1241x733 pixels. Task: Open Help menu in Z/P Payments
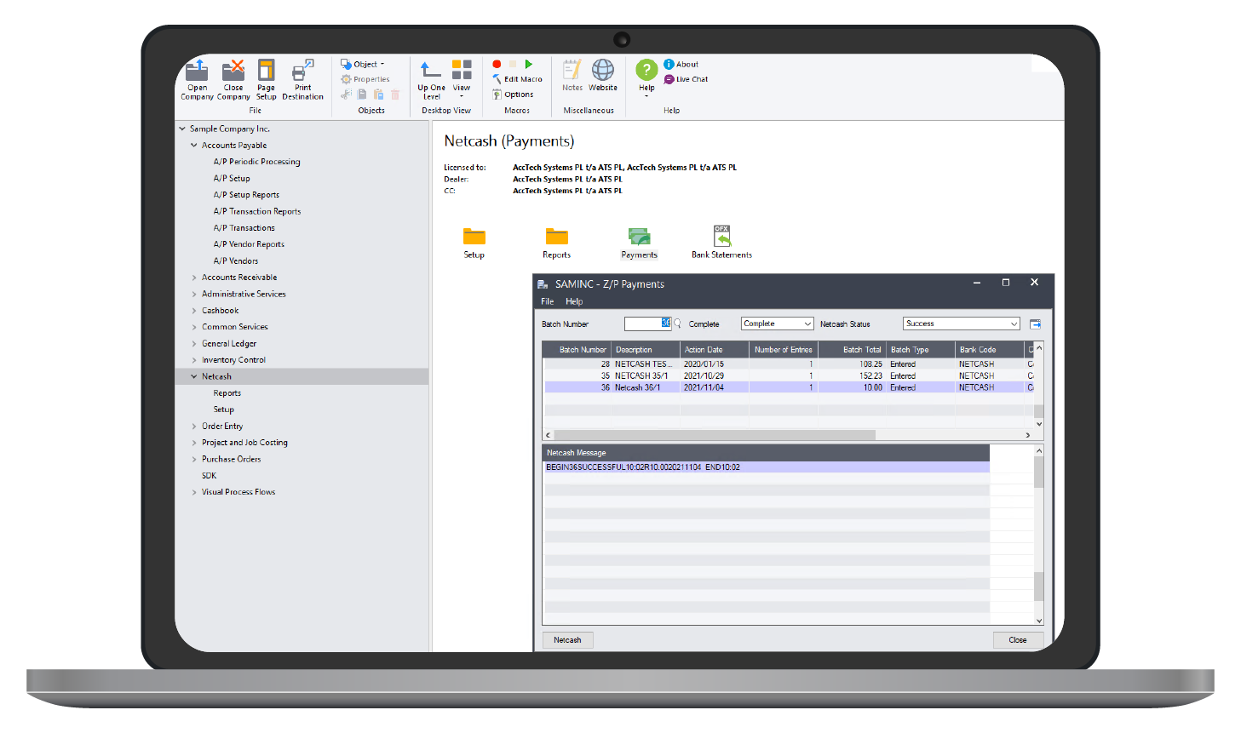click(x=574, y=301)
